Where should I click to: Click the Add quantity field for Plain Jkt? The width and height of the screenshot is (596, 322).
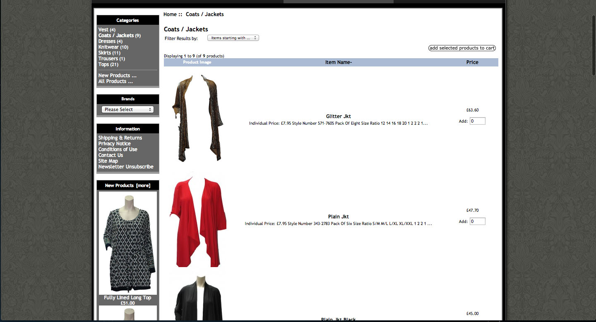click(478, 222)
